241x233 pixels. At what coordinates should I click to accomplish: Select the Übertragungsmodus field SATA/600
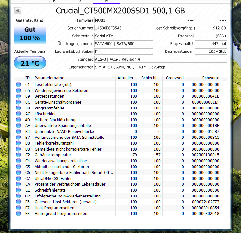(x=124, y=44)
